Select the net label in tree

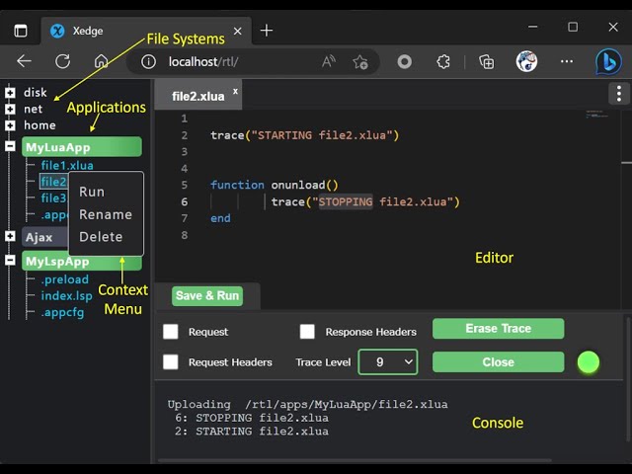33,109
